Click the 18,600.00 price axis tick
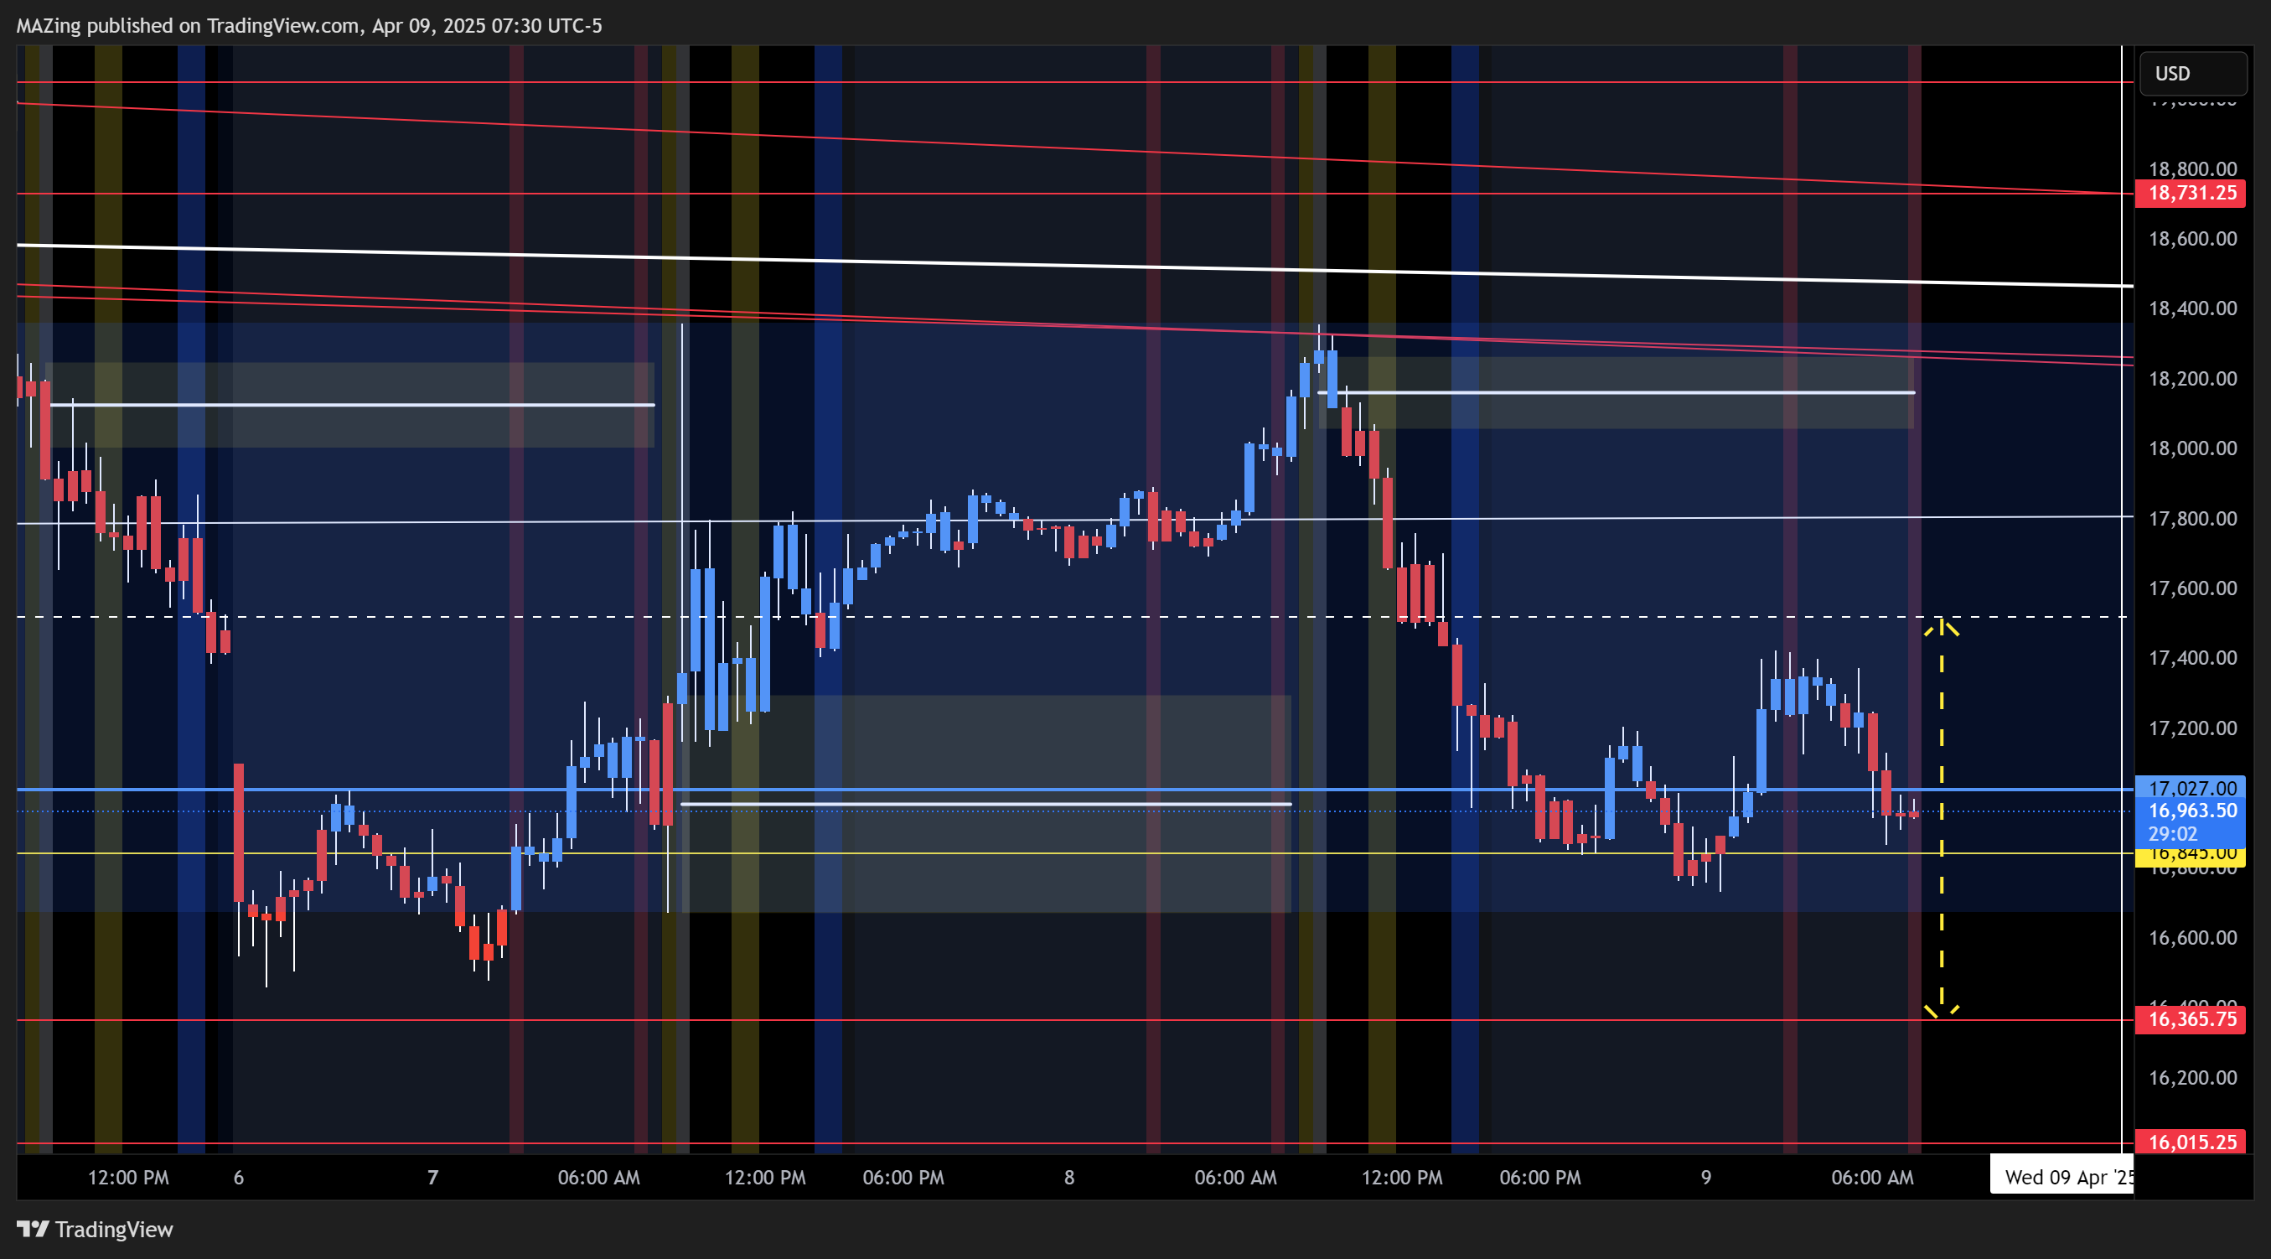Viewport: 2271px width, 1259px height. 2191,239
